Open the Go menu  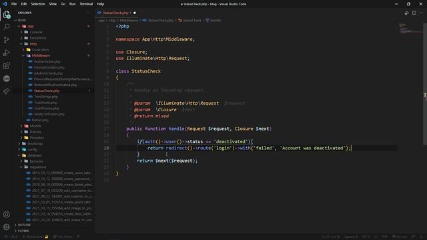point(63,4)
